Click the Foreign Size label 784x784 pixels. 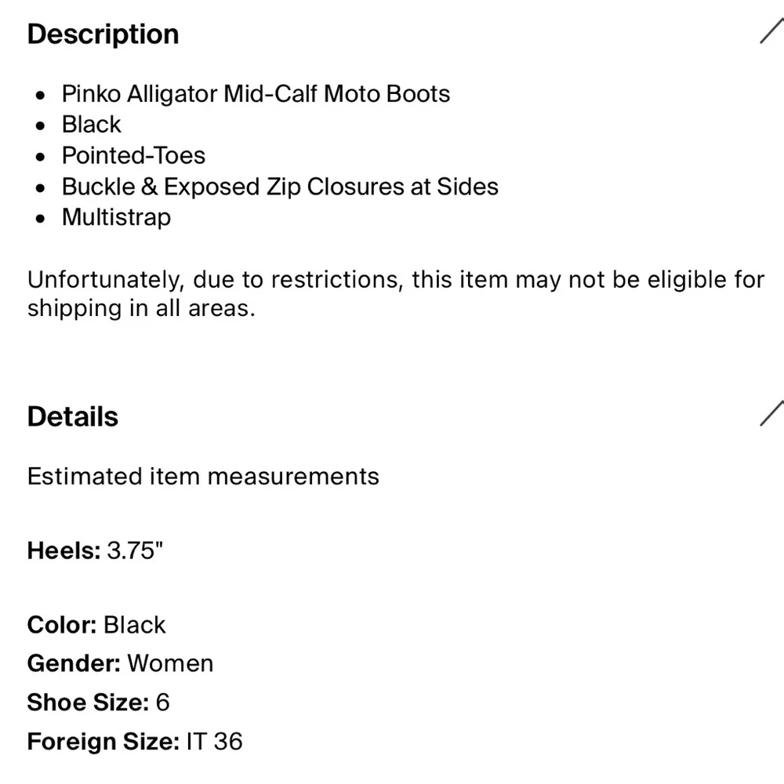tap(103, 740)
